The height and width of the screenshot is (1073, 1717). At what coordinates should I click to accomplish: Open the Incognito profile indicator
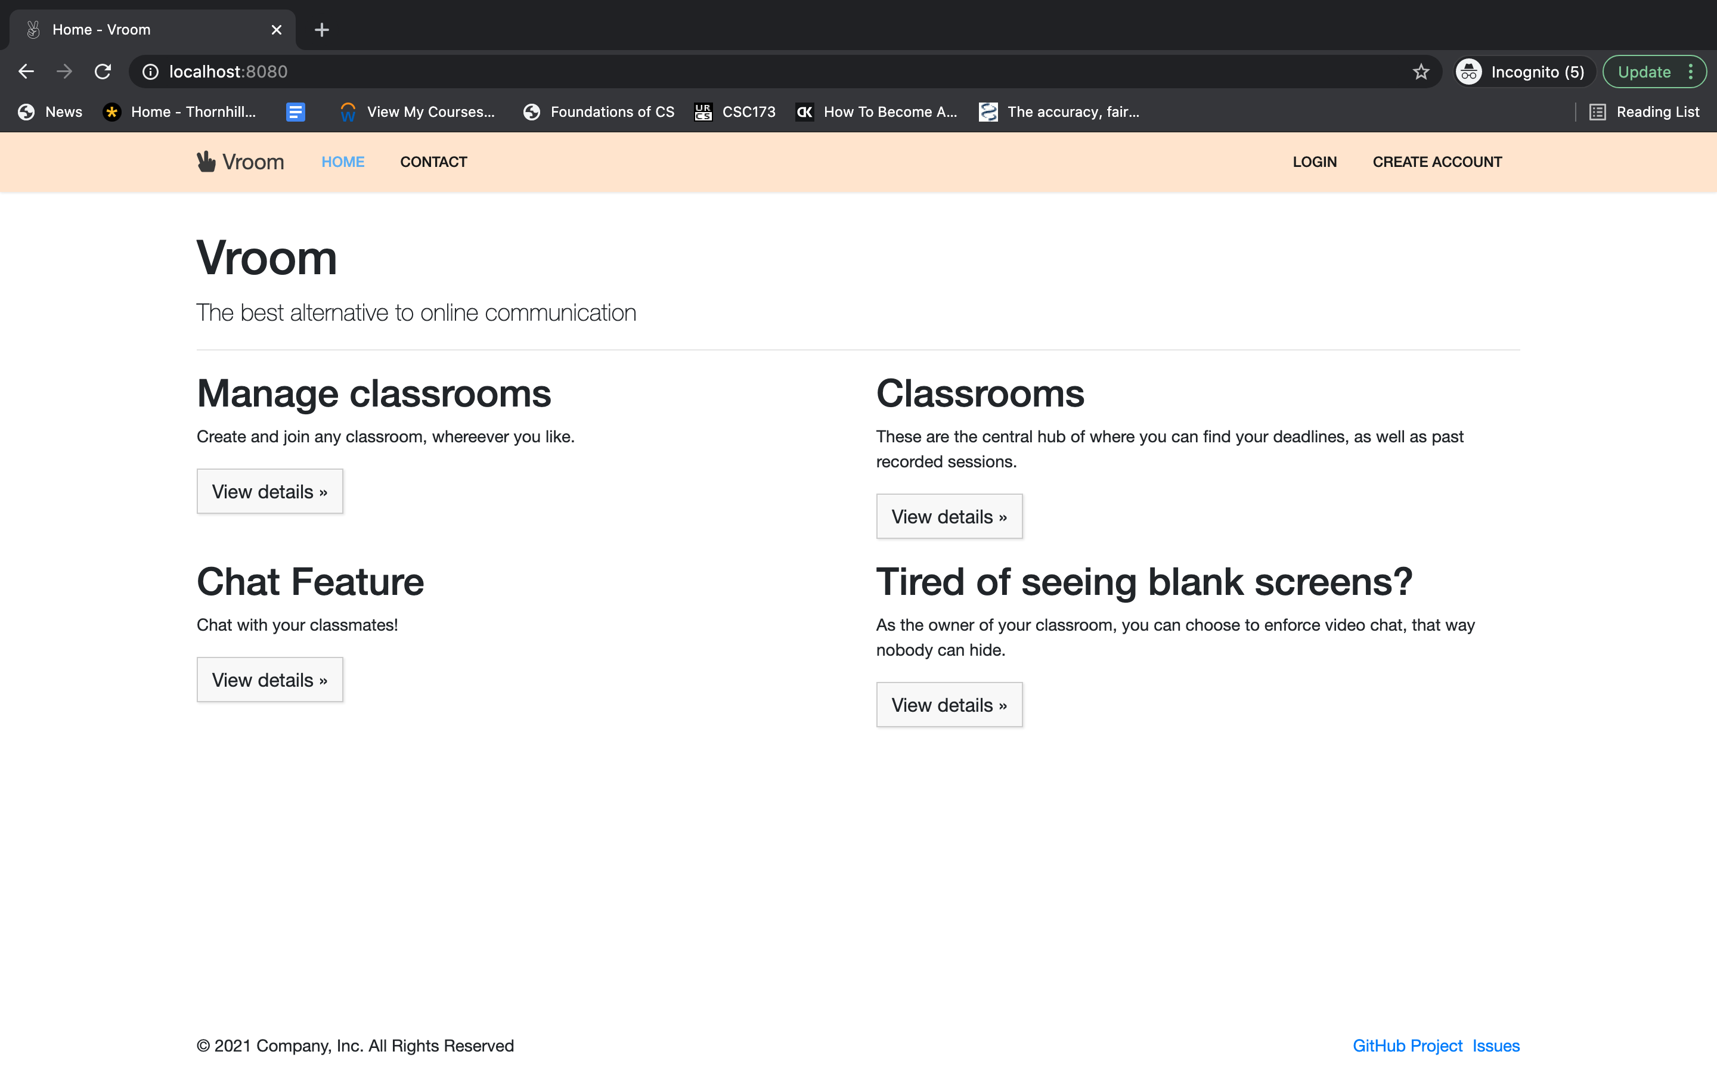1523,72
